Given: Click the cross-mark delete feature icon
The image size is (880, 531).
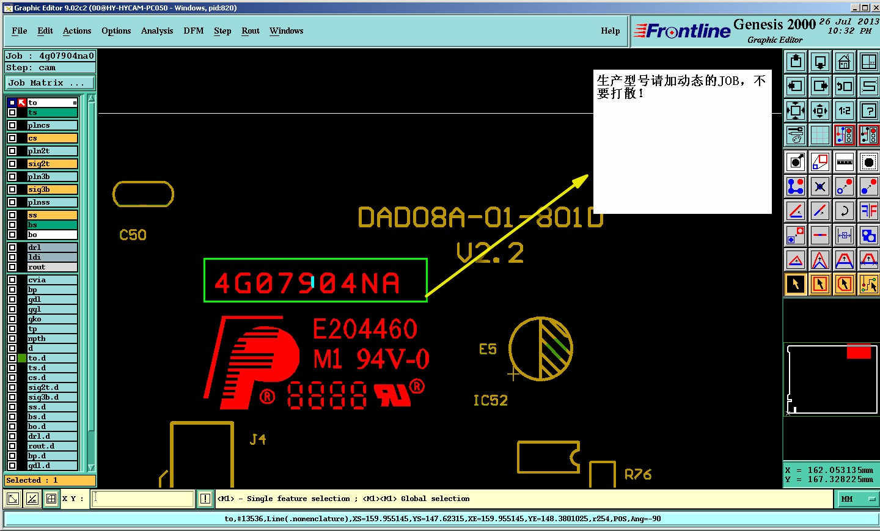Looking at the screenshot, I should (x=820, y=186).
